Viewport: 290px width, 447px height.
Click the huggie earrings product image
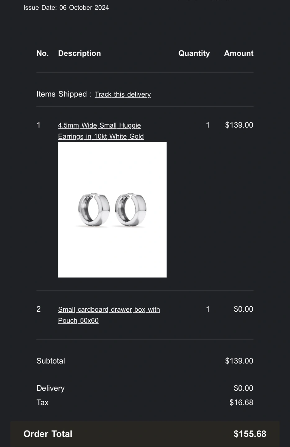[112, 210]
